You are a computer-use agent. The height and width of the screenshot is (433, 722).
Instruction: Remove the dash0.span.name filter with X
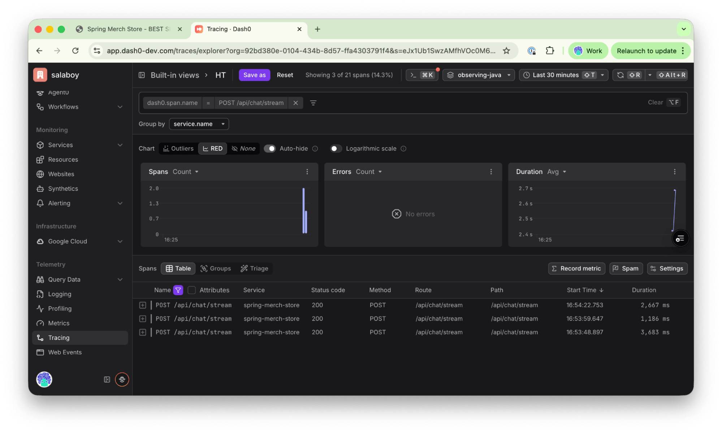295,103
